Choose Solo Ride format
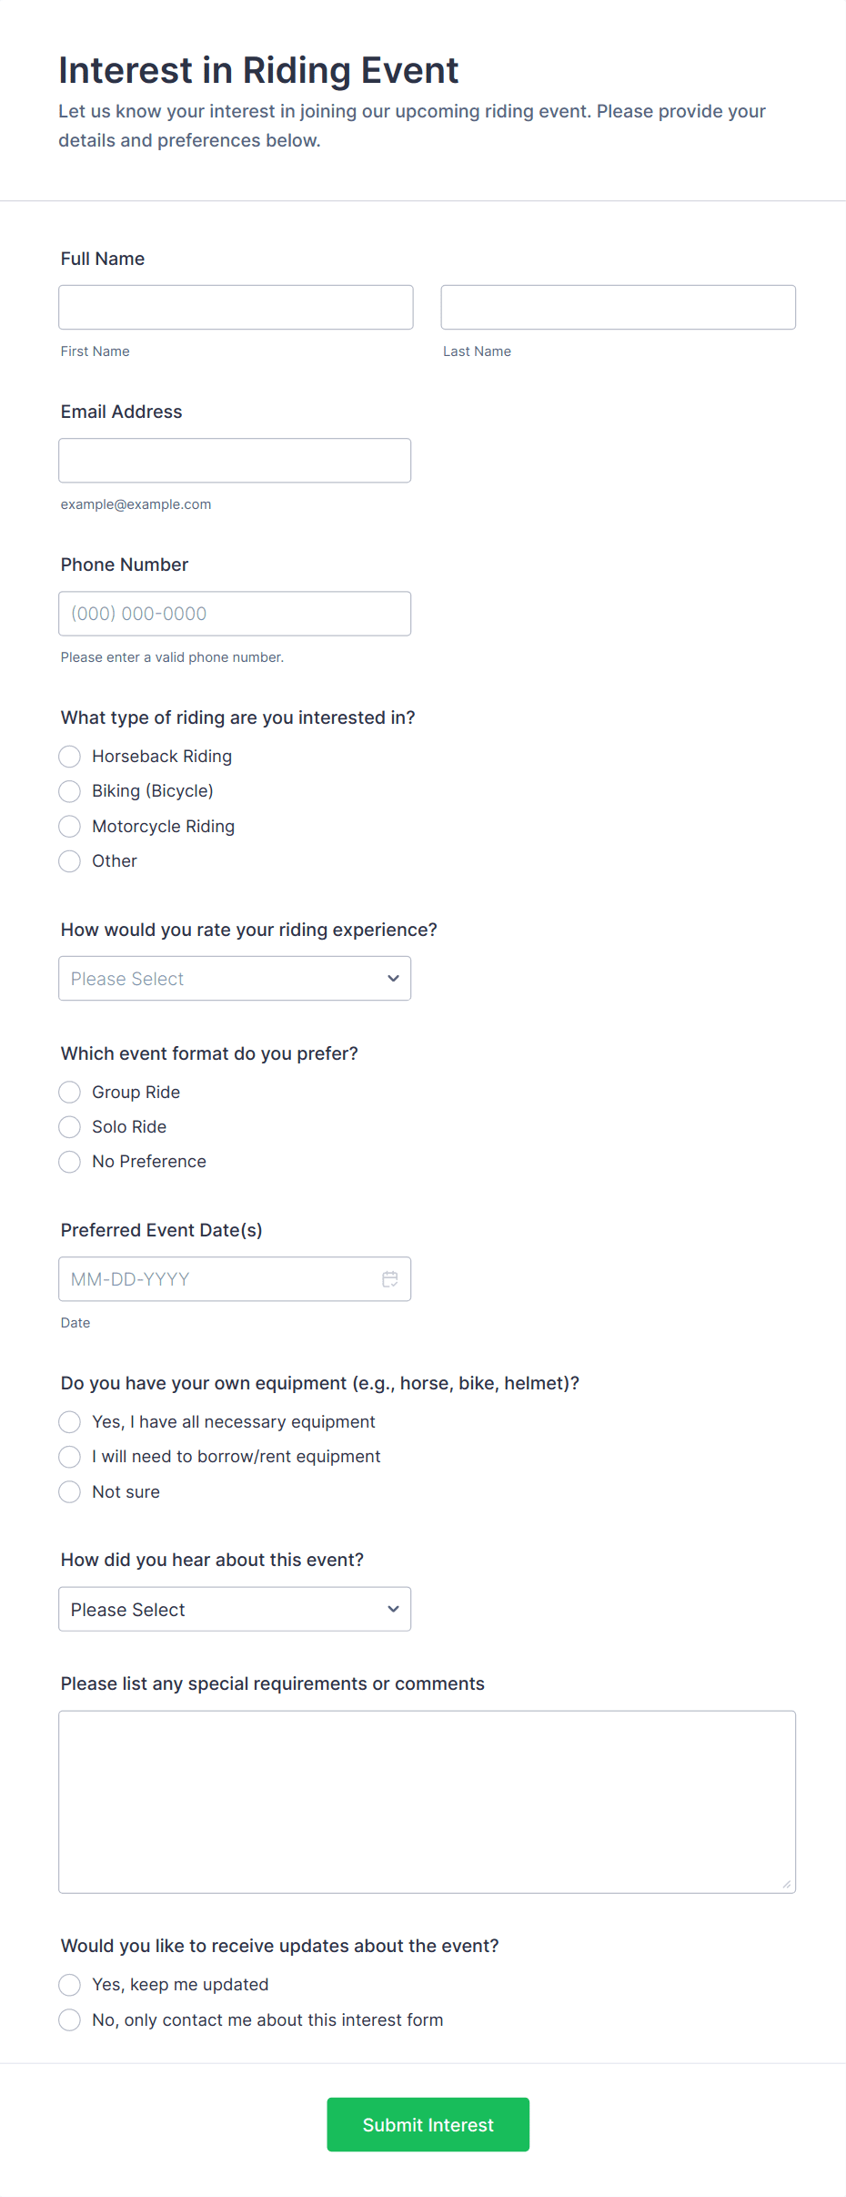The height and width of the screenshot is (2197, 846). click(x=70, y=1127)
